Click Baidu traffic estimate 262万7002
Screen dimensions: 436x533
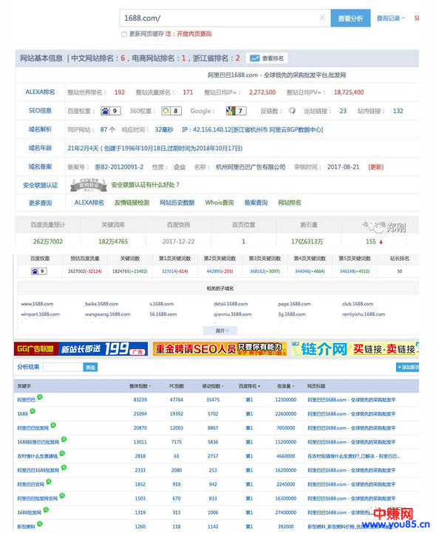point(48,242)
